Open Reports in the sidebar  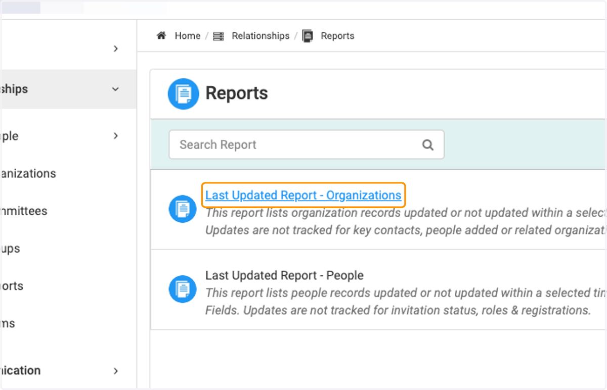(12, 285)
